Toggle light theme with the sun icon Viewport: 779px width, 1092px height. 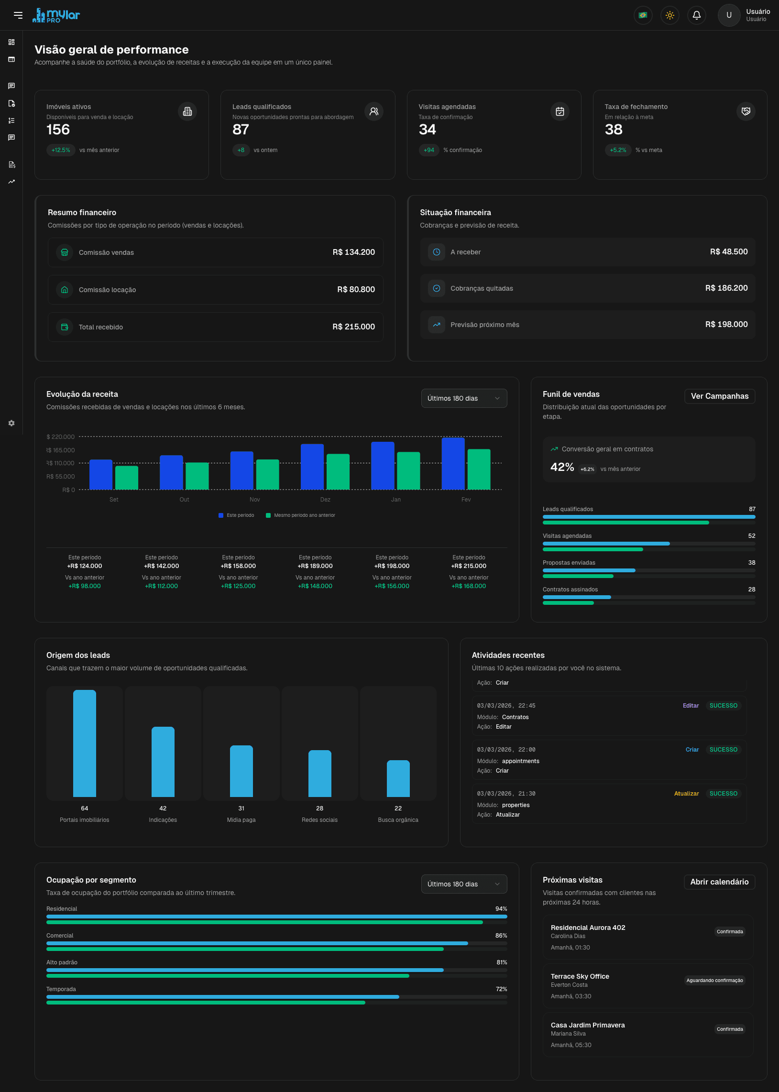[x=669, y=15]
